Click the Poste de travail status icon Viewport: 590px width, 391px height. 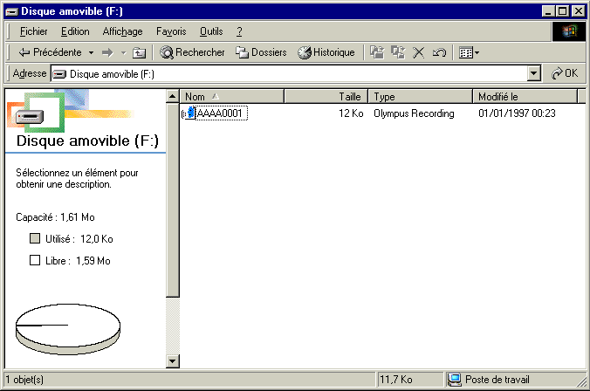point(455,380)
